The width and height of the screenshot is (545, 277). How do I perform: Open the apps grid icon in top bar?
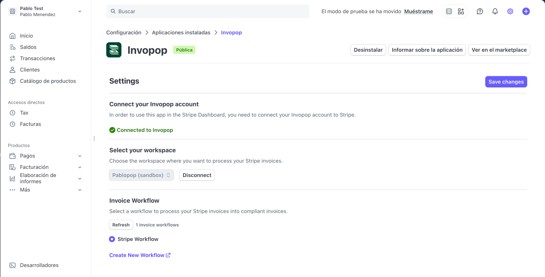click(461, 11)
